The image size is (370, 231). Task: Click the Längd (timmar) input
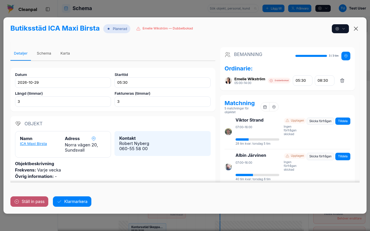click(x=63, y=102)
